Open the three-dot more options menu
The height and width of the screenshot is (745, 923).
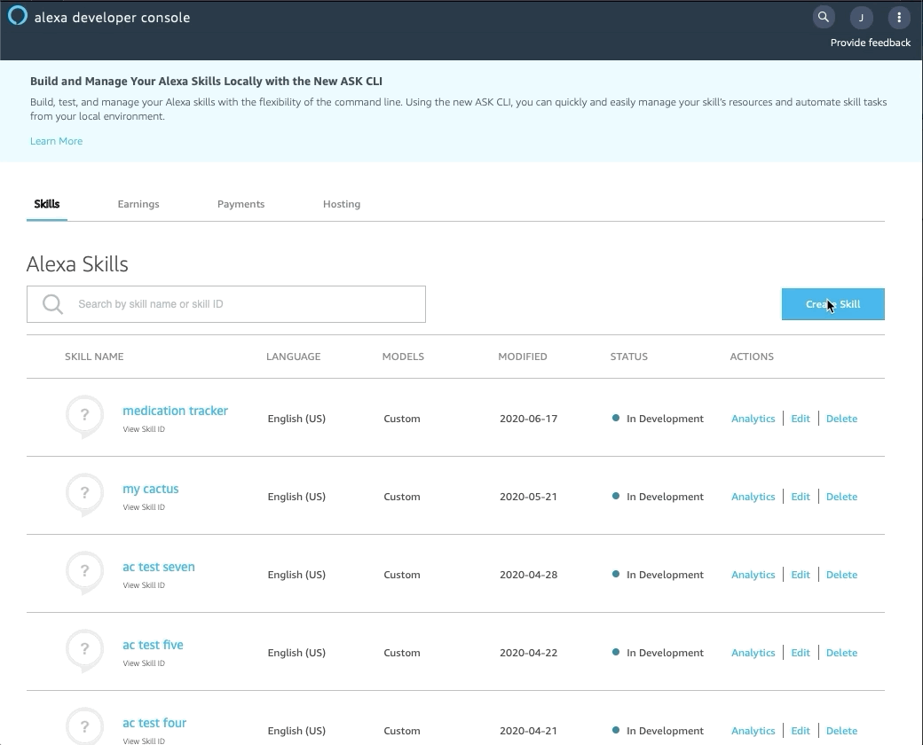pyautogui.click(x=899, y=17)
